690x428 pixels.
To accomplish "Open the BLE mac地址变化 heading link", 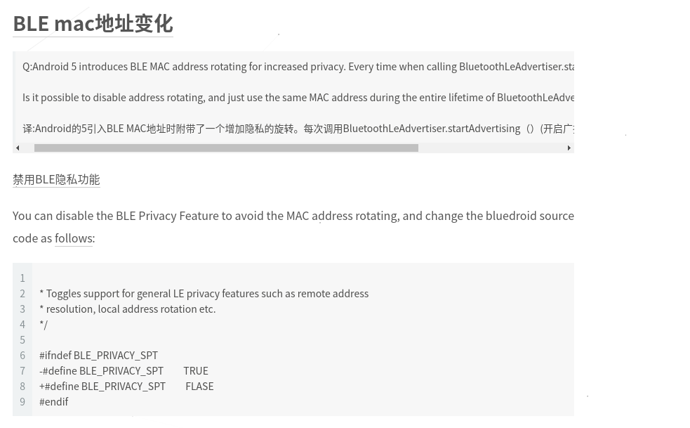I will 93,24.
